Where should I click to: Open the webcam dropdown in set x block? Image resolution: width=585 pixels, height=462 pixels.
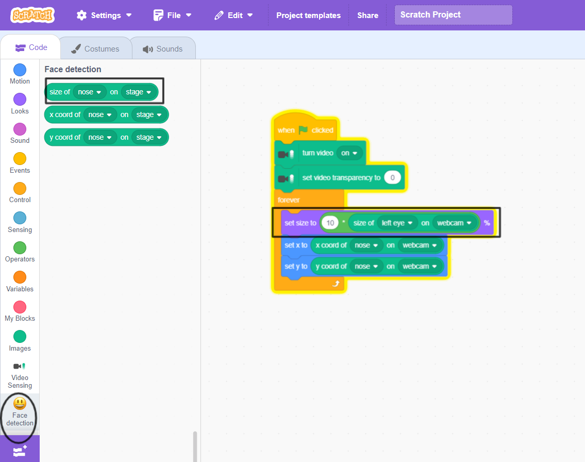421,245
